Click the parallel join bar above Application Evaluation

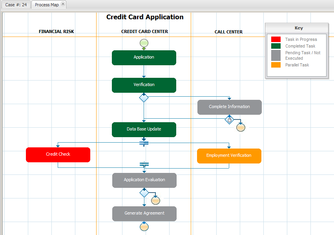[x=144, y=165]
